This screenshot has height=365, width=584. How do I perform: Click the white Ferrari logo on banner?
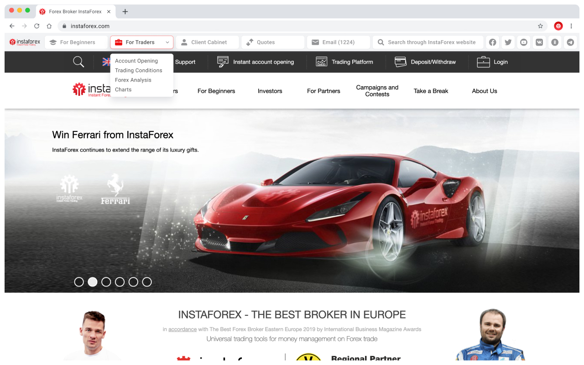[115, 188]
